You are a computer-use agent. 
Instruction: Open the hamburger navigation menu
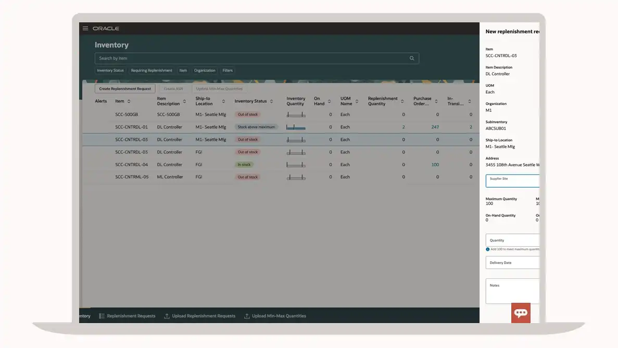click(x=85, y=29)
